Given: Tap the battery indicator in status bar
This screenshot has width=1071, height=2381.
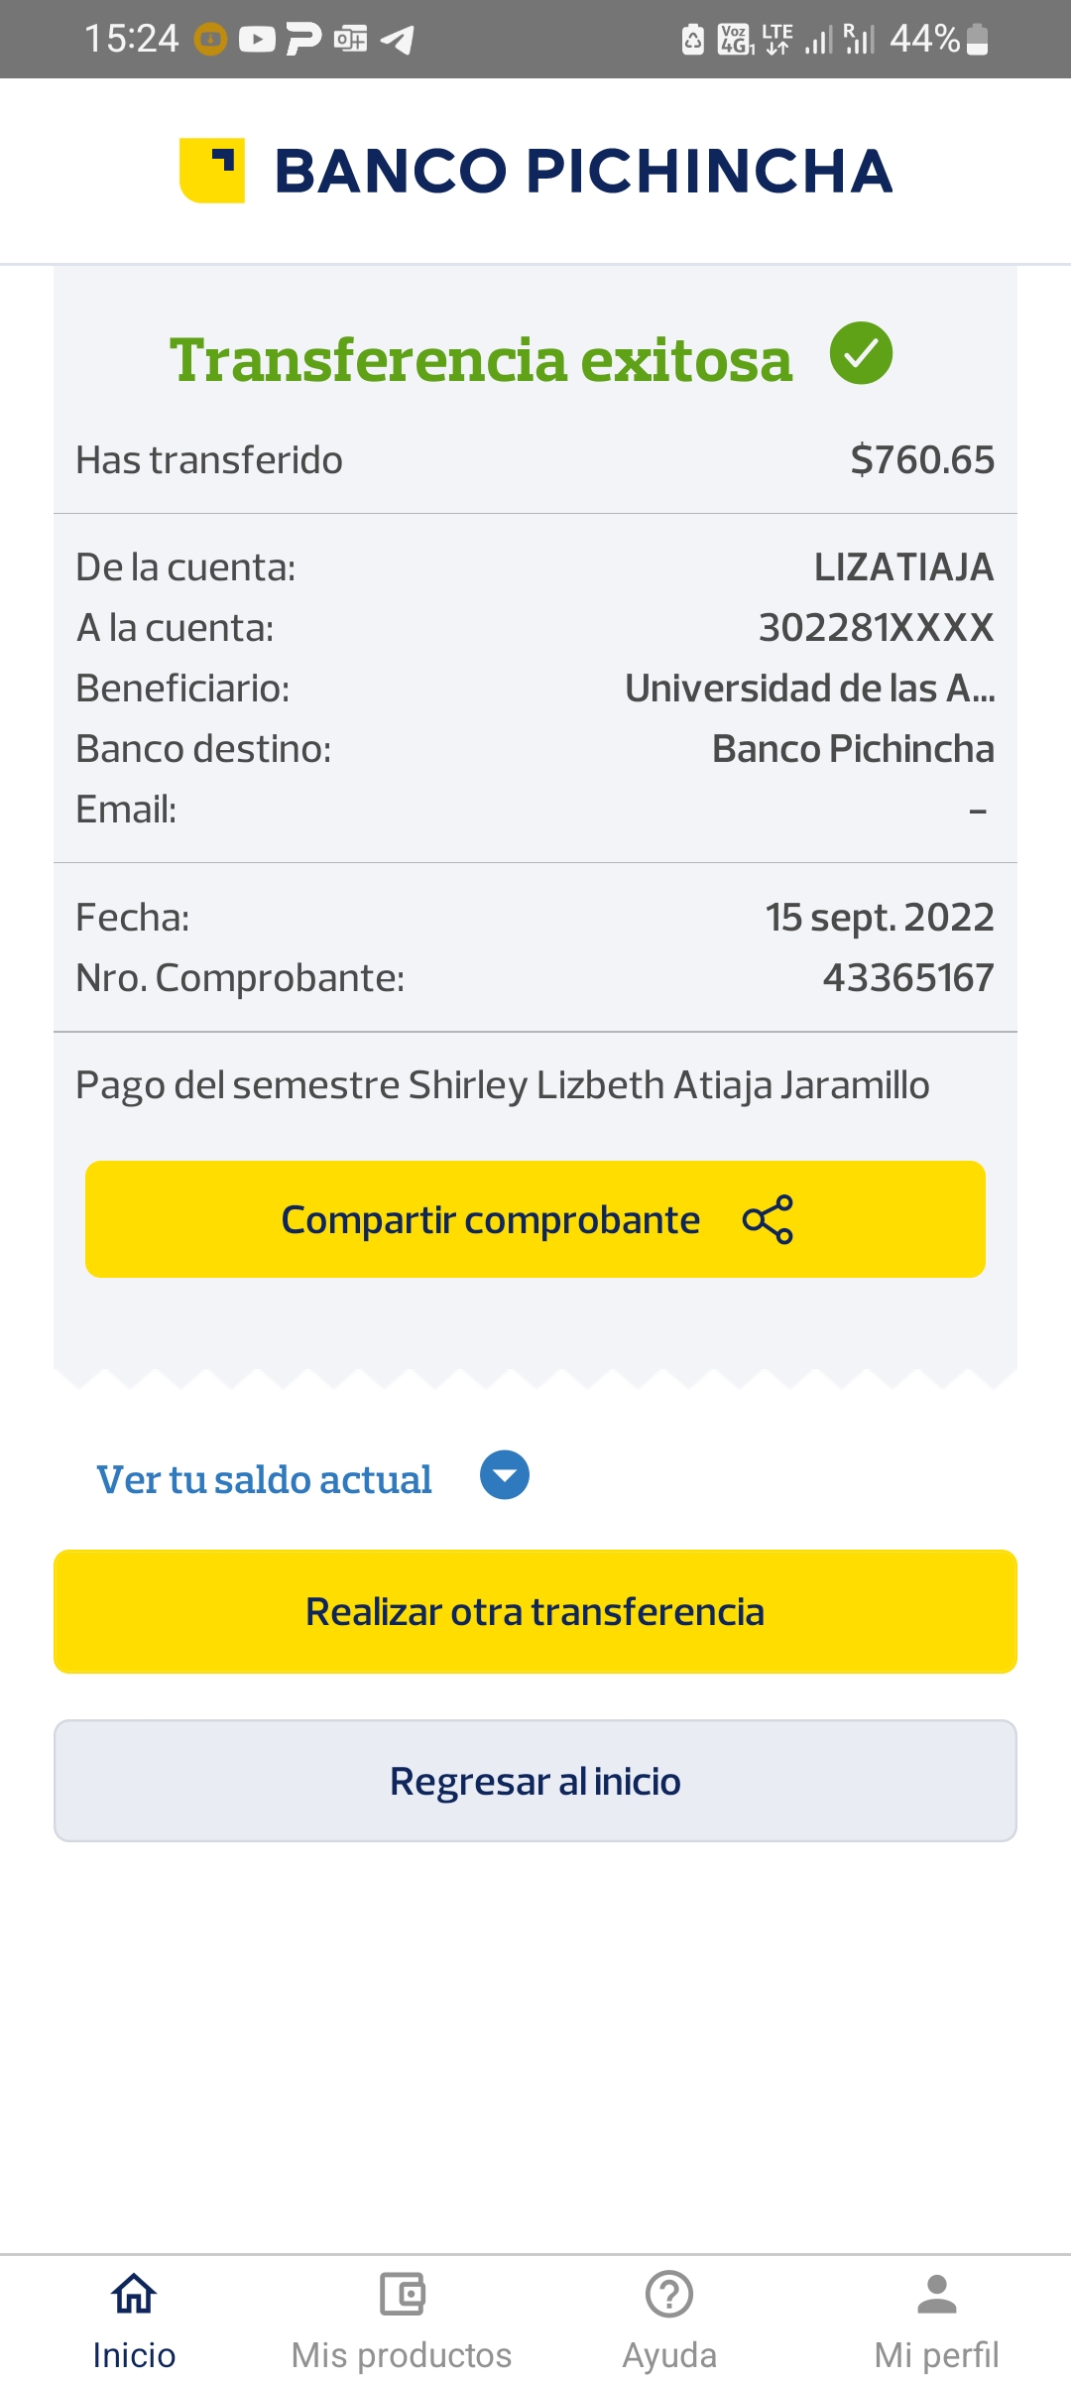Looking at the screenshot, I should point(977,40).
